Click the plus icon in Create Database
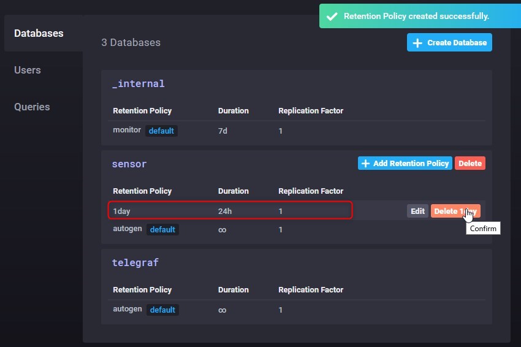Viewport: 521px width, 347px height. [417, 43]
